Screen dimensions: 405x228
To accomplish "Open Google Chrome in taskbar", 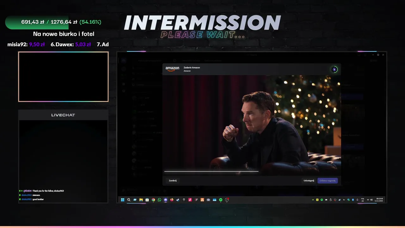I will pos(153,200).
